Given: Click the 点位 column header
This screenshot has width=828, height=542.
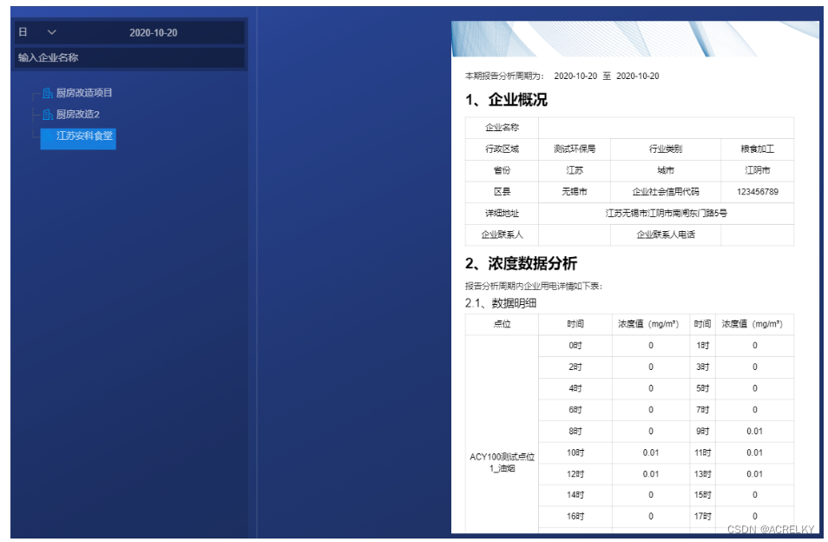Looking at the screenshot, I should [502, 324].
